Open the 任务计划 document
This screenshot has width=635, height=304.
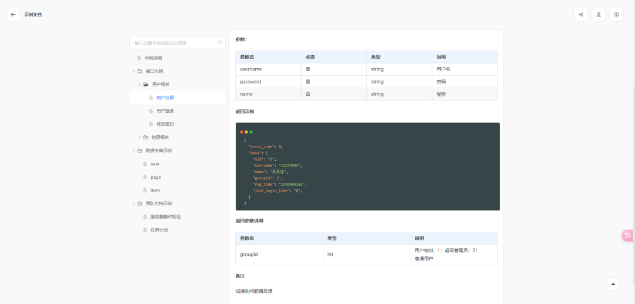[x=159, y=230]
